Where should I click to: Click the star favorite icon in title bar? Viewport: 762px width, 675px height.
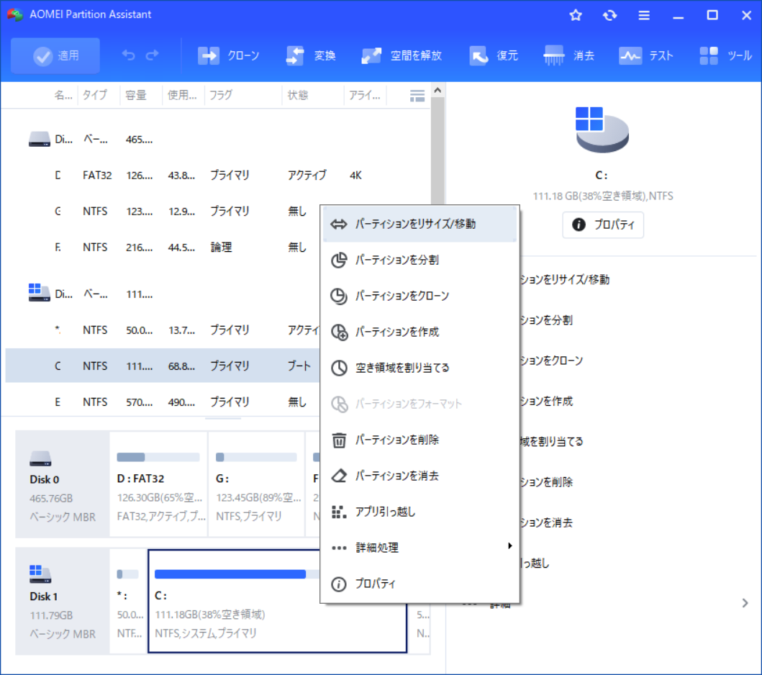coord(576,16)
